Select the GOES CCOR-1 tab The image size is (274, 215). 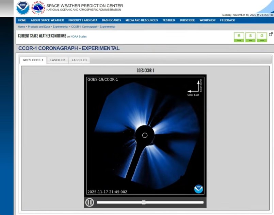[33, 60]
